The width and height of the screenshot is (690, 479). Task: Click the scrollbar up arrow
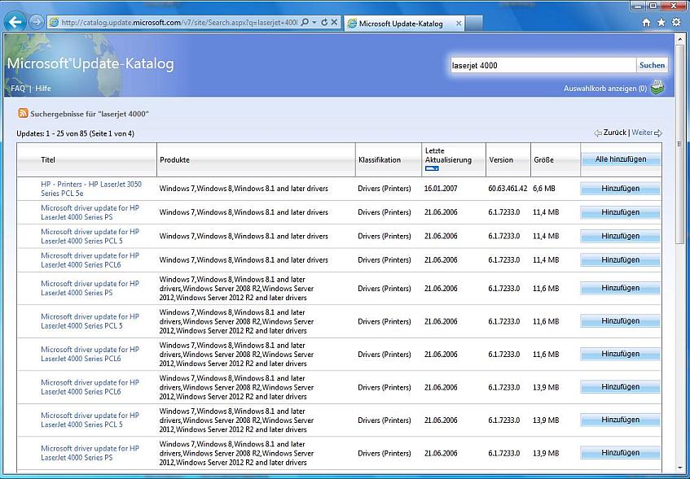click(680, 39)
